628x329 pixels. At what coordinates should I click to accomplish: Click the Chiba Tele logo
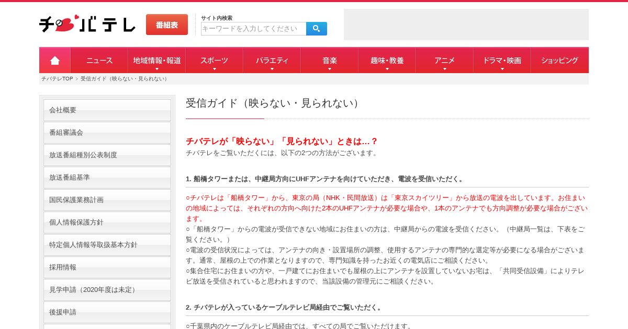click(x=87, y=23)
